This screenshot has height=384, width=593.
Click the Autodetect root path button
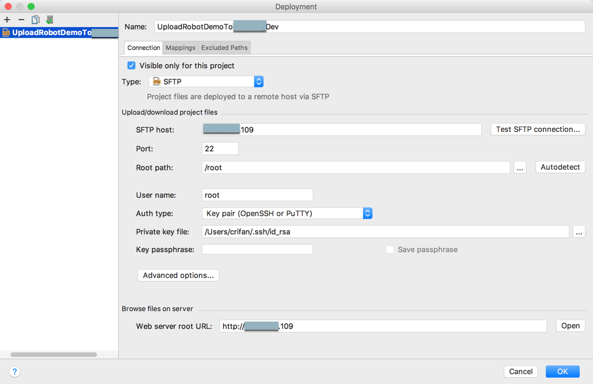pyautogui.click(x=560, y=167)
